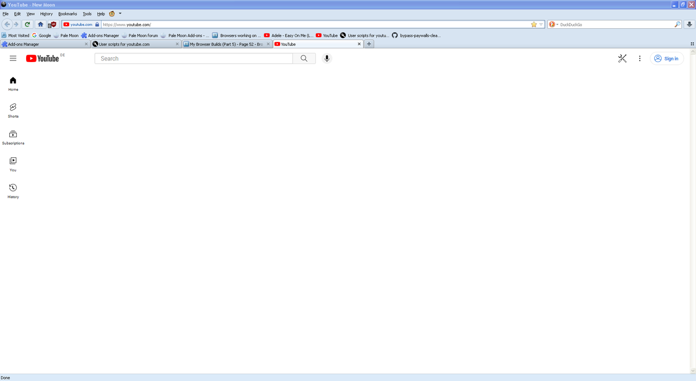696x381 pixels.
Task: Close the YouTube tab
Action: [x=359, y=44]
